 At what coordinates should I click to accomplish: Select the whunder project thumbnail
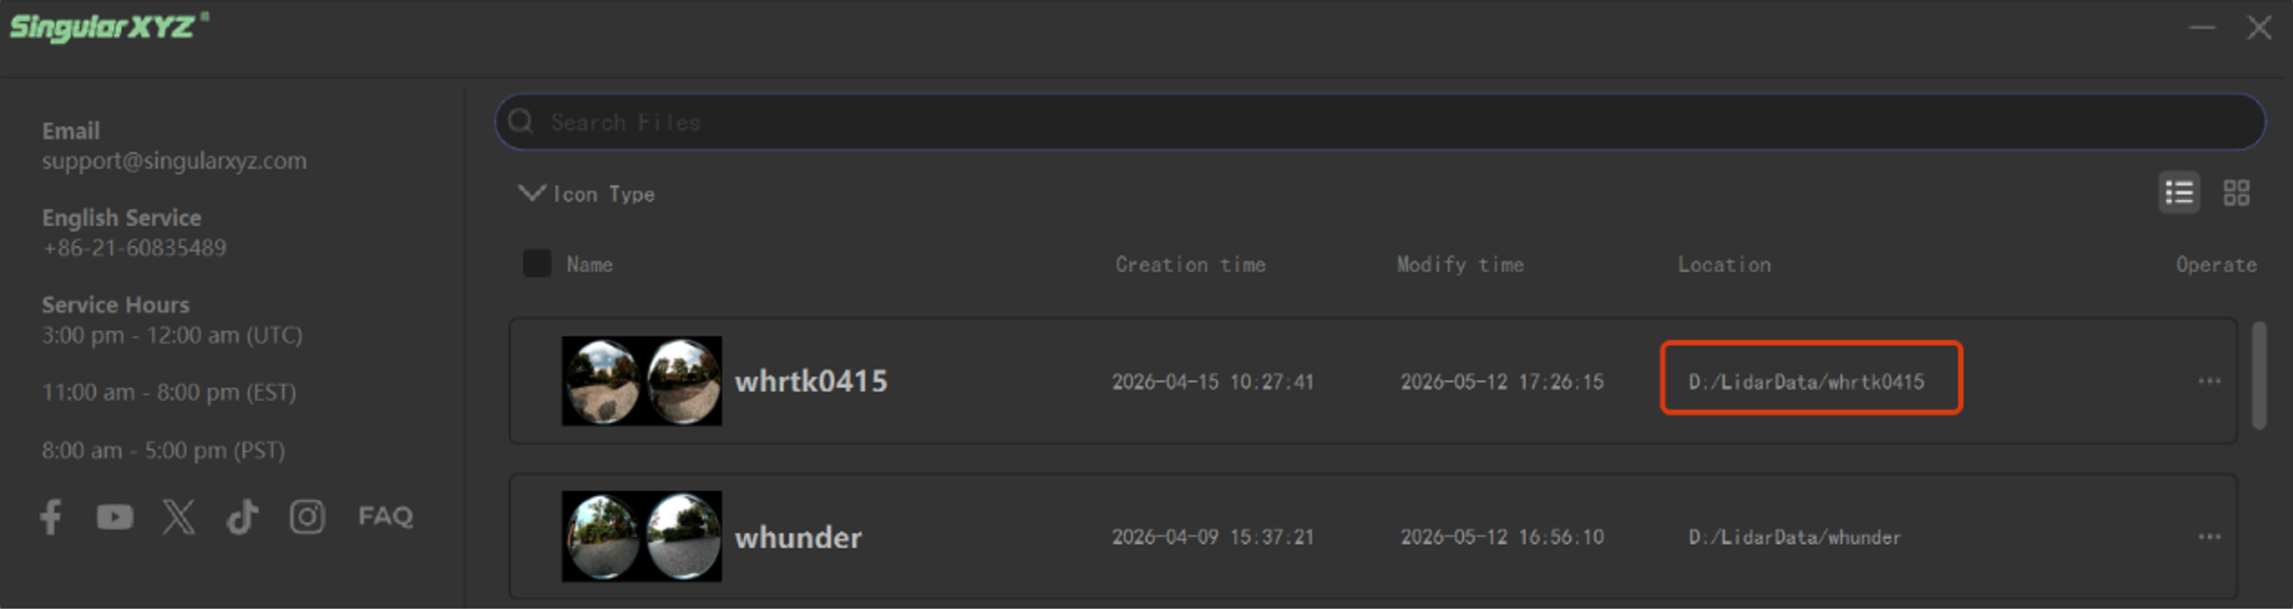(641, 537)
